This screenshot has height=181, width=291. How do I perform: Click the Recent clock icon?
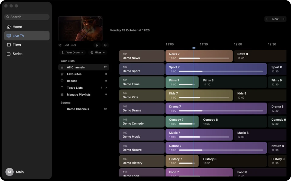62,81
